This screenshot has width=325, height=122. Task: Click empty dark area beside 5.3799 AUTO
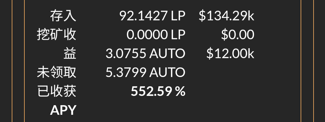tap(230, 72)
